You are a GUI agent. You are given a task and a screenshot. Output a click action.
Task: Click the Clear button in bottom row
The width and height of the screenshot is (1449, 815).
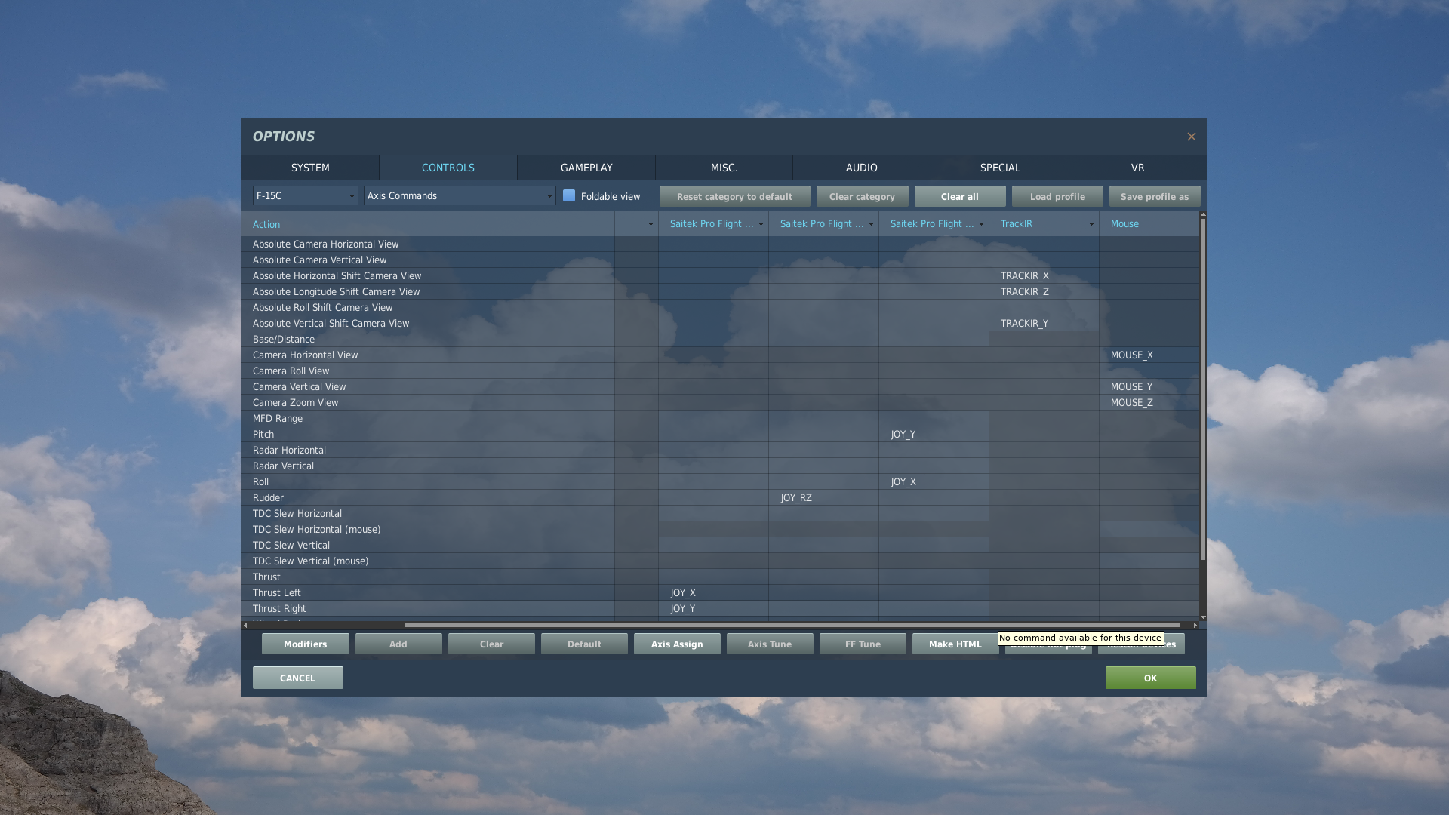tap(491, 644)
